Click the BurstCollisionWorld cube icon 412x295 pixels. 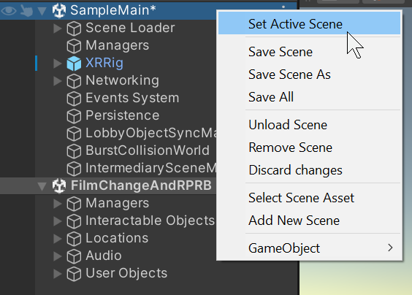tap(74, 151)
